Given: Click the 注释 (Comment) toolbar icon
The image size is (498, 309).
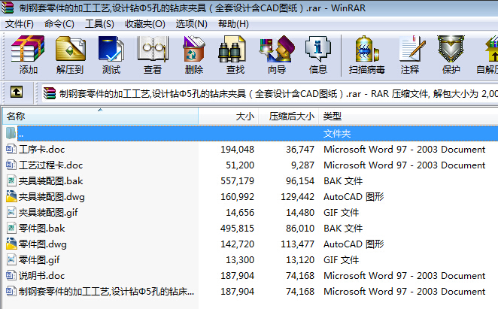Looking at the screenshot, I should pyautogui.click(x=412, y=48).
